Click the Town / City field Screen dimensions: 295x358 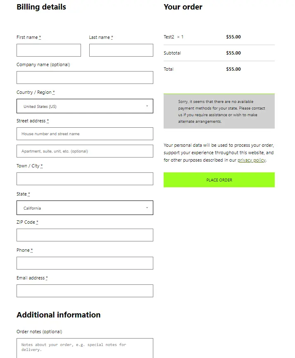click(x=85, y=179)
